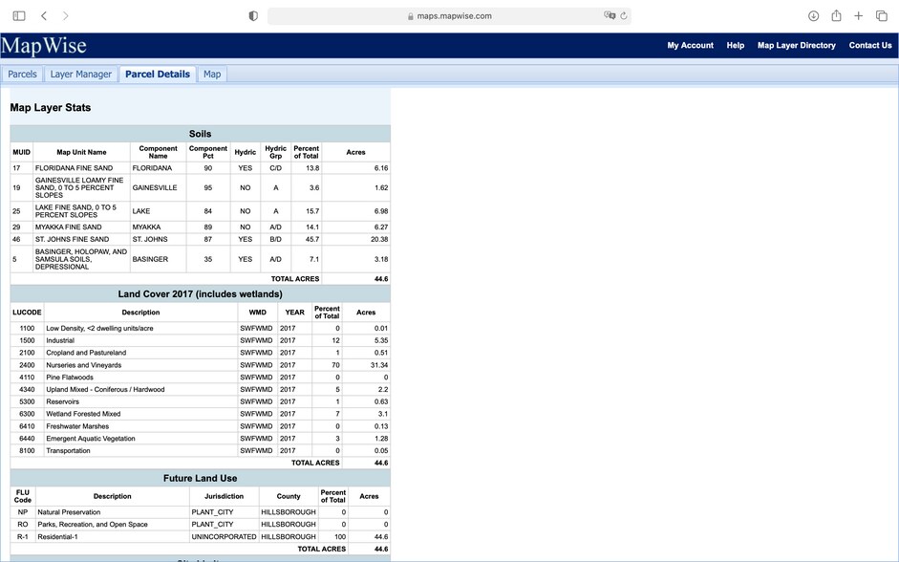Open the My Account link
Viewport: 899px width, 562px height.
690,46
